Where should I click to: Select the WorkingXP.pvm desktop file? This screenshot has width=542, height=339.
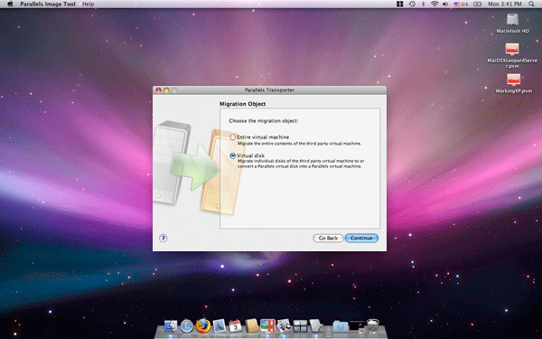[x=514, y=83]
